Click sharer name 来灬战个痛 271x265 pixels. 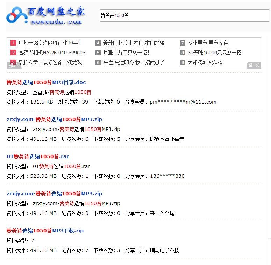click(162, 213)
